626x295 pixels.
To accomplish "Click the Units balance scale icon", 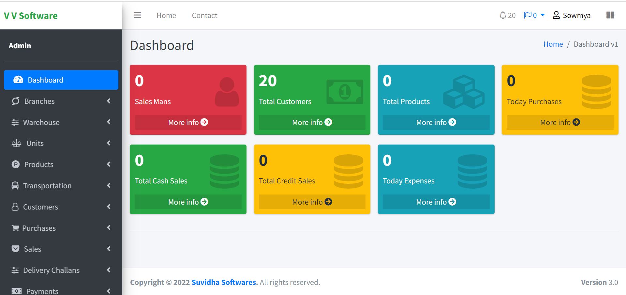I will (x=16, y=143).
